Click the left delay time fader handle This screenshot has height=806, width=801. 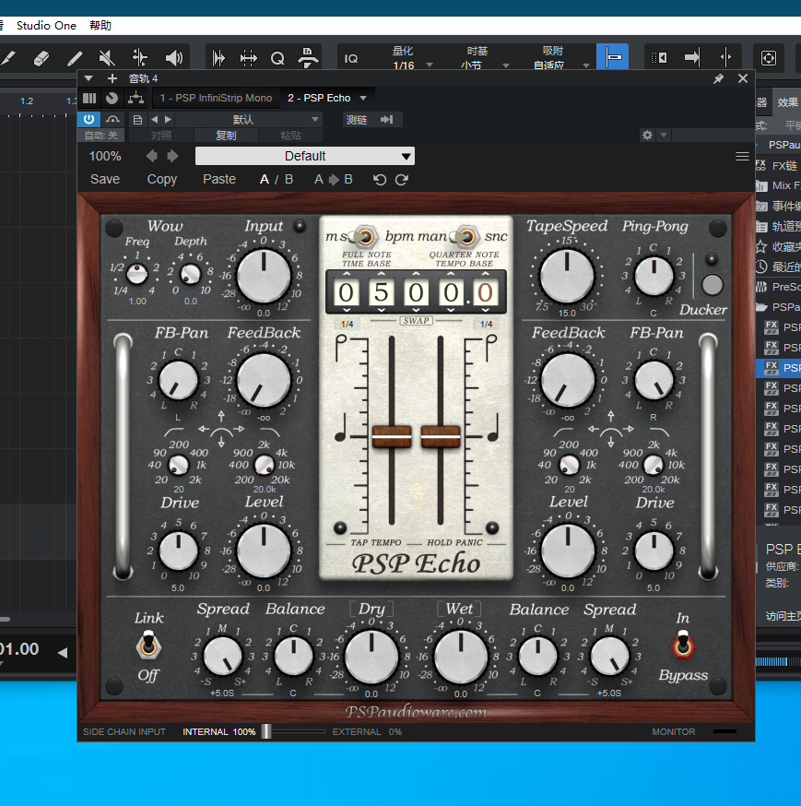392,436
